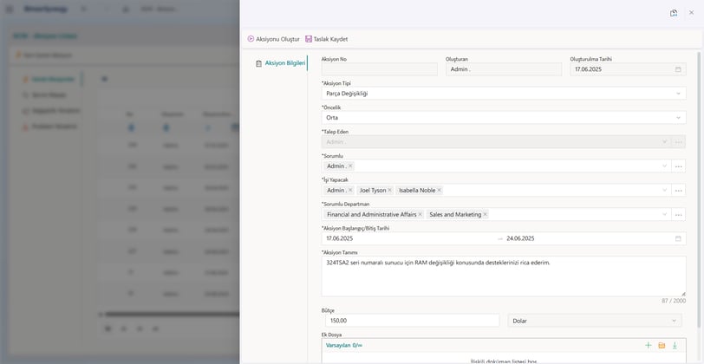Select the Varsayılan 0/∞ attachment tab
704x364 pixels.
343,345
